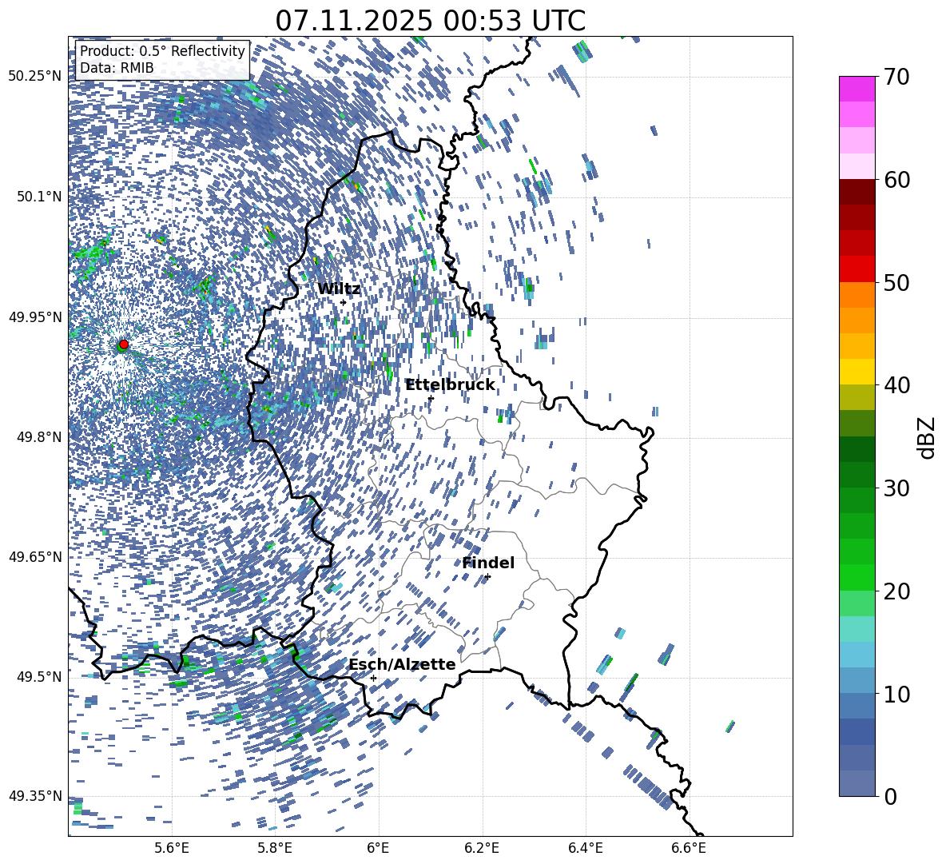Click the bright green colorbar segment above 20
This screenshot has height=864, width=946.
point(857,577)
